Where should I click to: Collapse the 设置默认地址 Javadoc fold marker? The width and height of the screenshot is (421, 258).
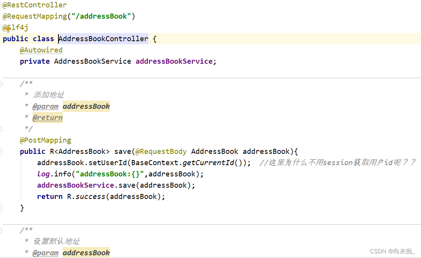pos(1,230)
